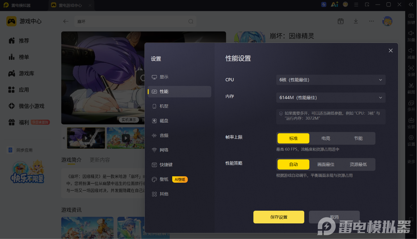Open the 其他 settings section
Viewport: 417px width, 239px height.
(180, 194)
